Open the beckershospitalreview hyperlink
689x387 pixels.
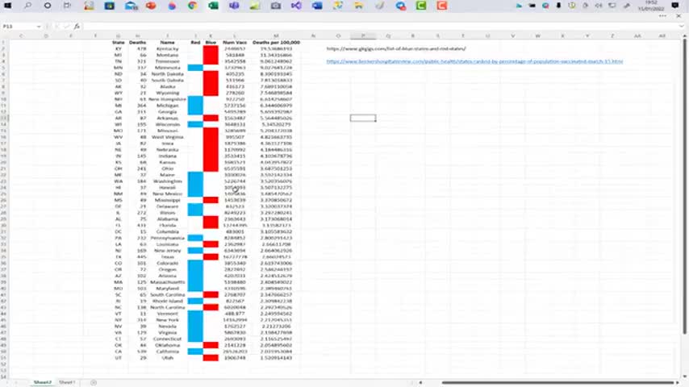[474, 61]
